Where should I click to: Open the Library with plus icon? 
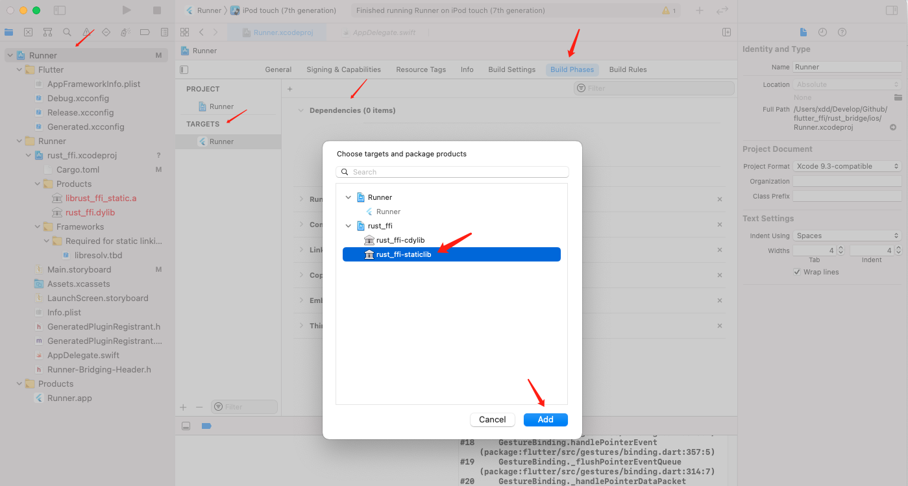coord(700,10)
